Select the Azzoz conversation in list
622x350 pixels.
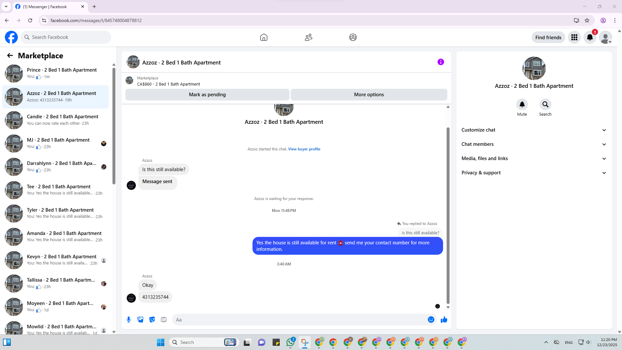(x=56, y=97)
